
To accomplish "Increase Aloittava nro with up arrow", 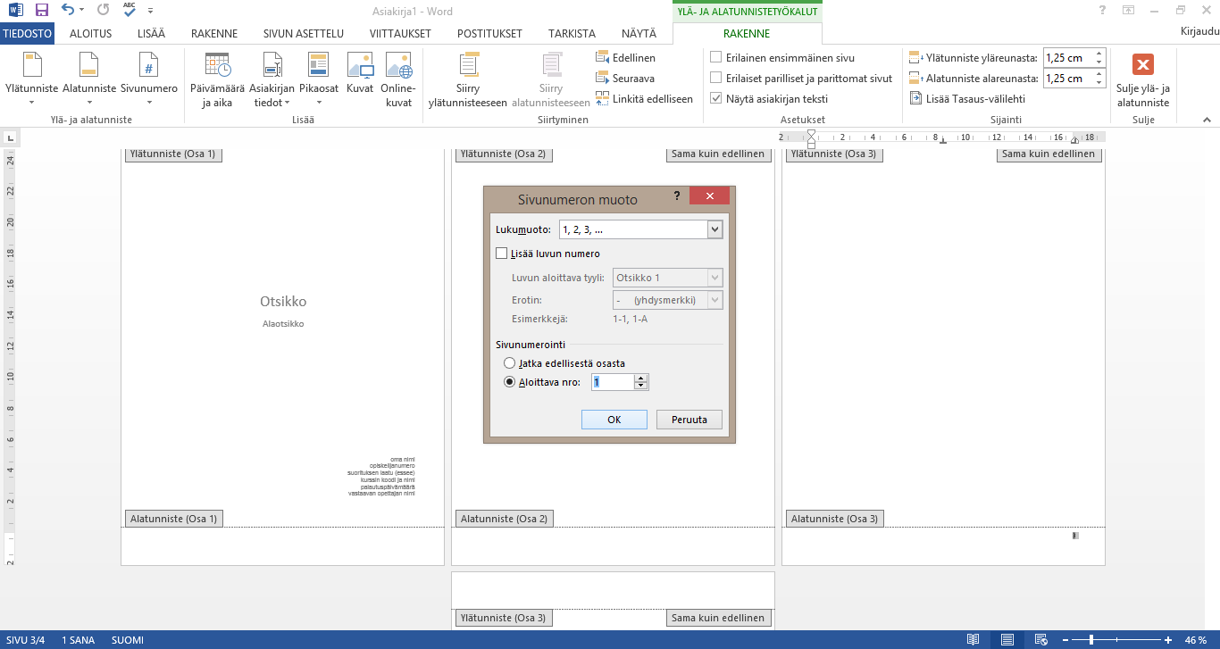I will 640,379.
